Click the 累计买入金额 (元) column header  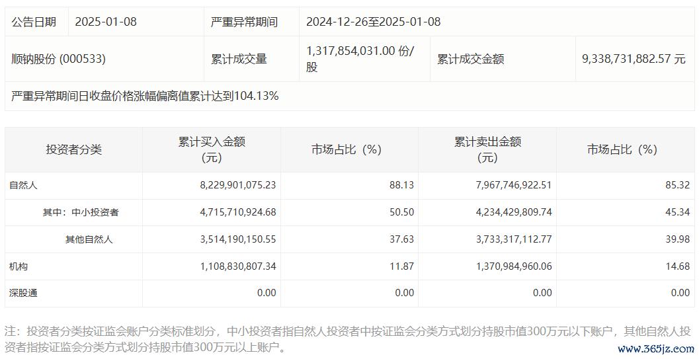[x=212, y=149]
